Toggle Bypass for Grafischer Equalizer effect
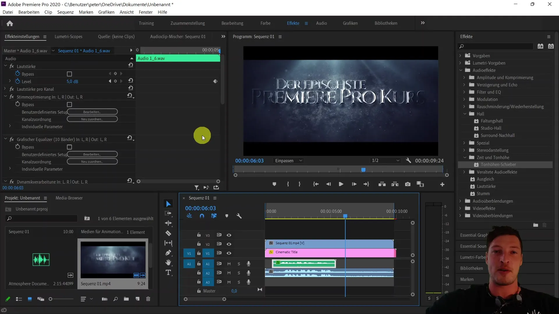559x314 pixels. coord(69,147)
